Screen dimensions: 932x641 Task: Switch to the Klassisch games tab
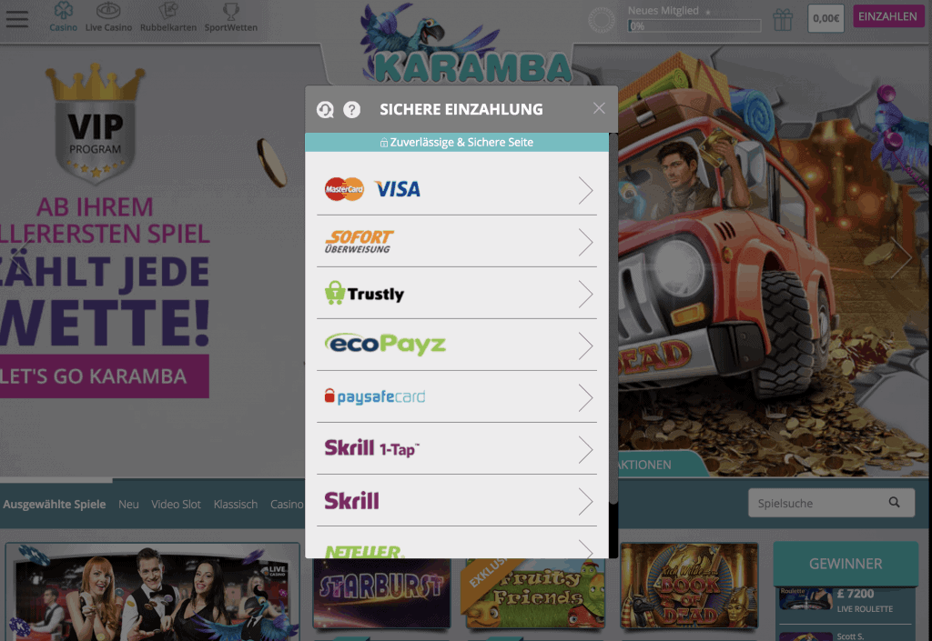(236, 504)
